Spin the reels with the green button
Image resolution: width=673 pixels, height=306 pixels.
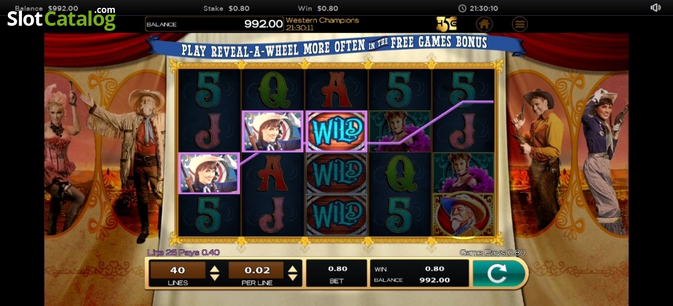click(499, 273)
